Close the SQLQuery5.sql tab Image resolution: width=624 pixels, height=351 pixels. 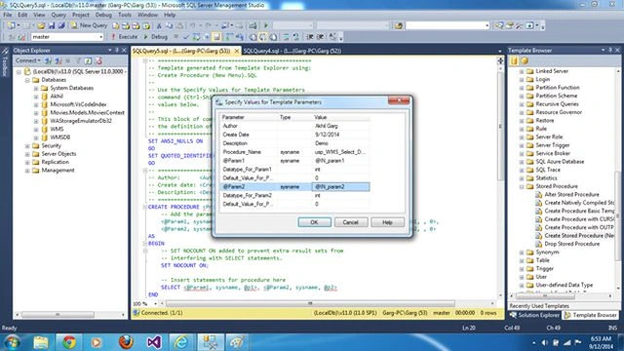click(236, 51)
